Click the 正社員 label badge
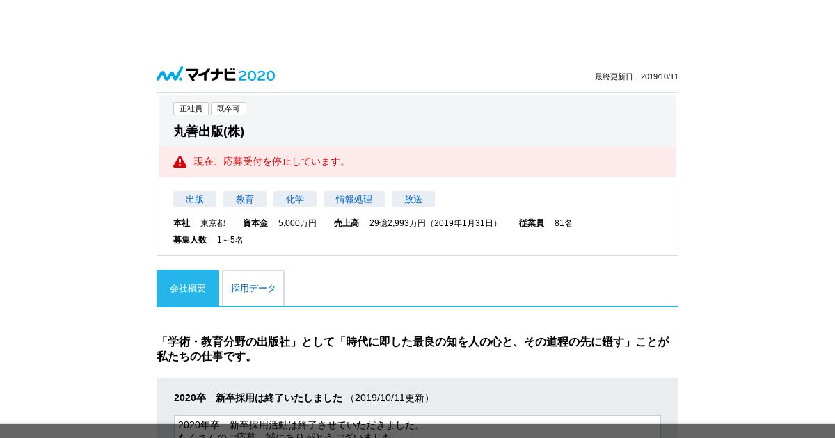 click(191, 109)
